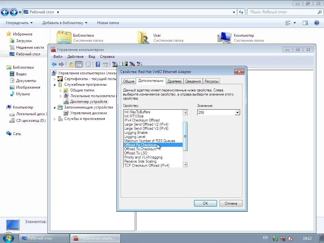The height and width of the screenshot is (243, 324).
Task: Open the File menu in Computer Management
Action: pyautogui.click(x=58, y=57)
